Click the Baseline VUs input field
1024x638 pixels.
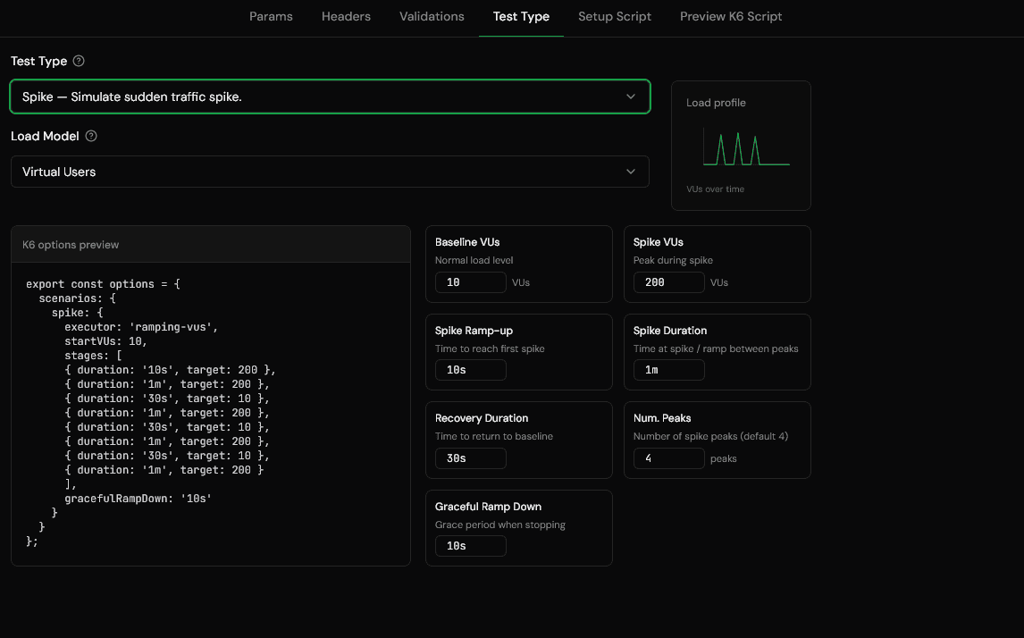click(x=470, y=281)
